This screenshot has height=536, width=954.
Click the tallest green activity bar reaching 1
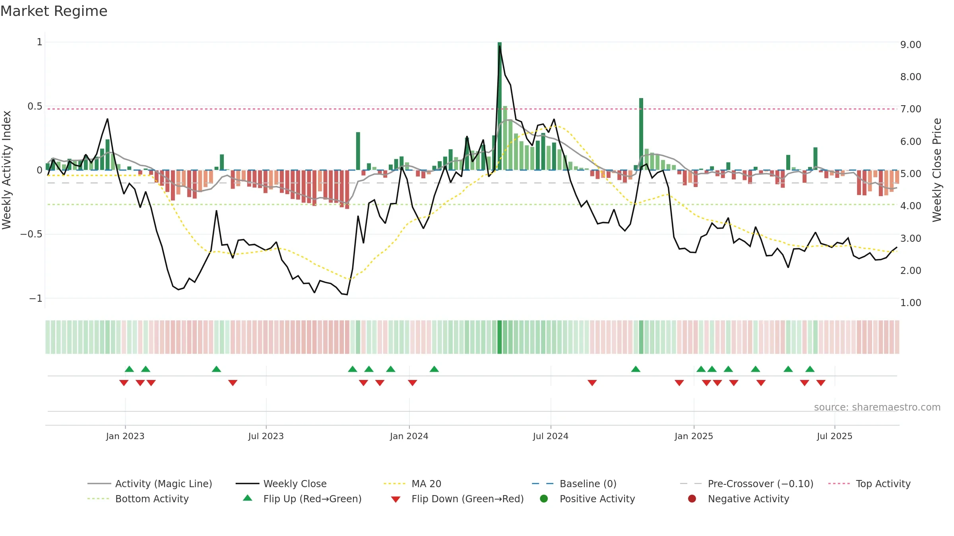500,106
